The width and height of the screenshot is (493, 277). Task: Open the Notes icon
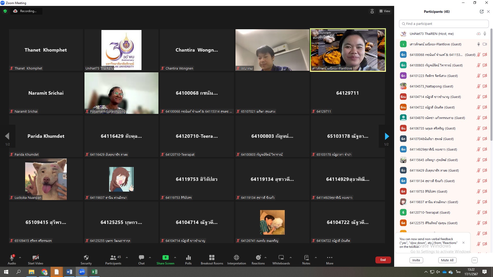[306, 258]
